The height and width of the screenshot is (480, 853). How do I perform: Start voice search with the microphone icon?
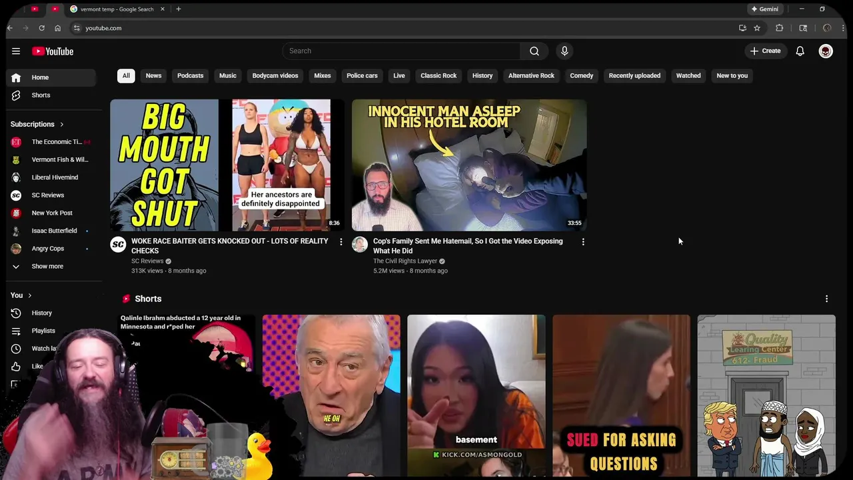(x=564, y=51)
